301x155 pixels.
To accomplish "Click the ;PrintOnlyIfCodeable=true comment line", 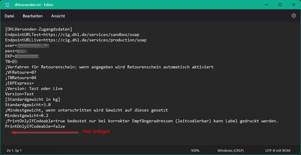I will click(142, 121).
